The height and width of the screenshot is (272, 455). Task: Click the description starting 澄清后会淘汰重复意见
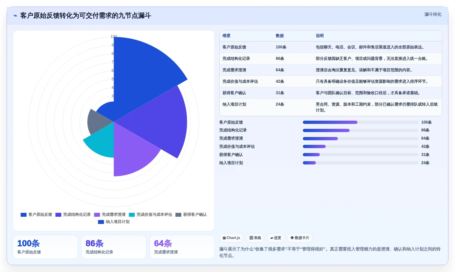(x=364, y=70)
